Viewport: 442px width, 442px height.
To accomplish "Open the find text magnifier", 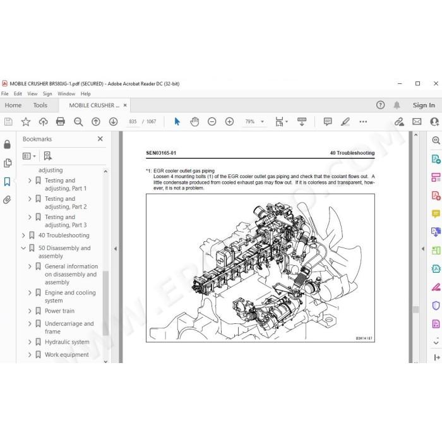I will 78,121.
